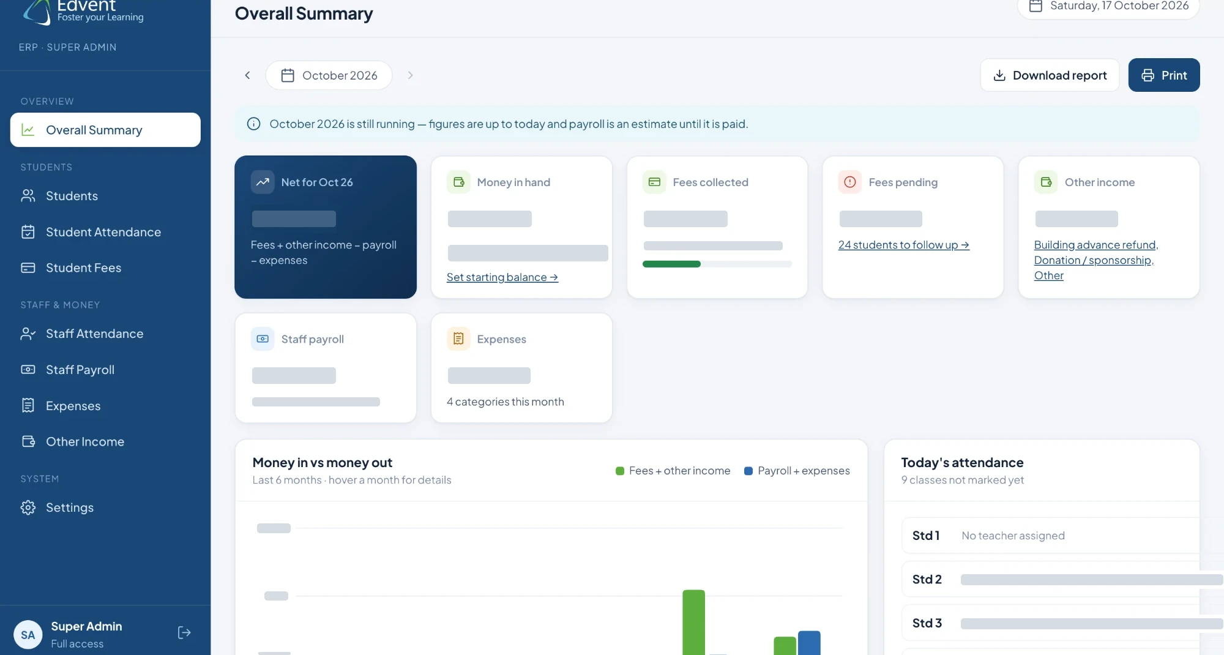Go to next month with right chevron

410,75
